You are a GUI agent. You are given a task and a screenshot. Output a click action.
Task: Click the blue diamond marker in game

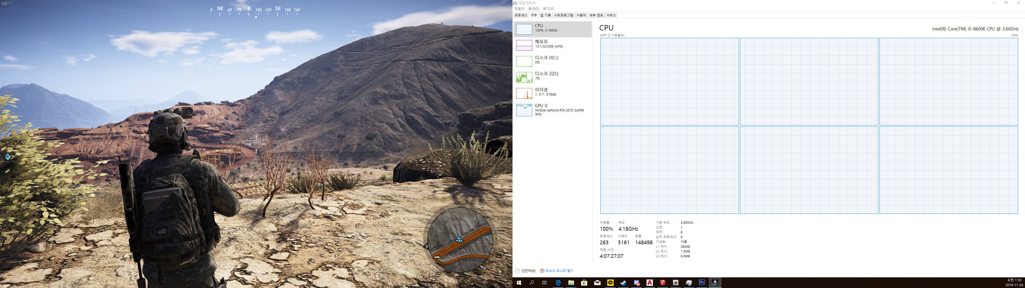7,157
